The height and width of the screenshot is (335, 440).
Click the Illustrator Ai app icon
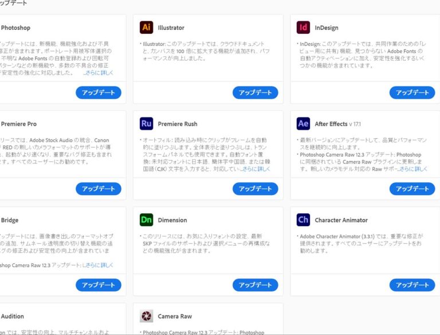coord(147,28)
